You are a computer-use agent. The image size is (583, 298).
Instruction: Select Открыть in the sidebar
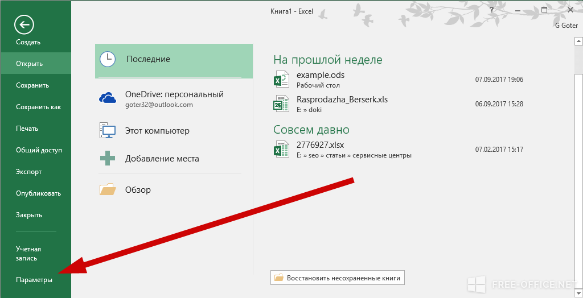36,64
